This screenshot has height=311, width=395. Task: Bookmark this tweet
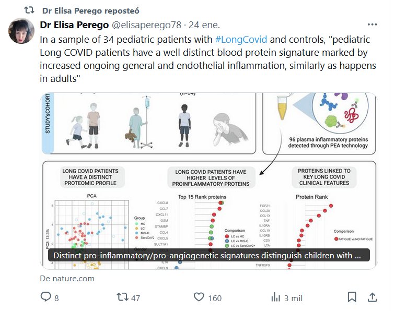point(352,297)
